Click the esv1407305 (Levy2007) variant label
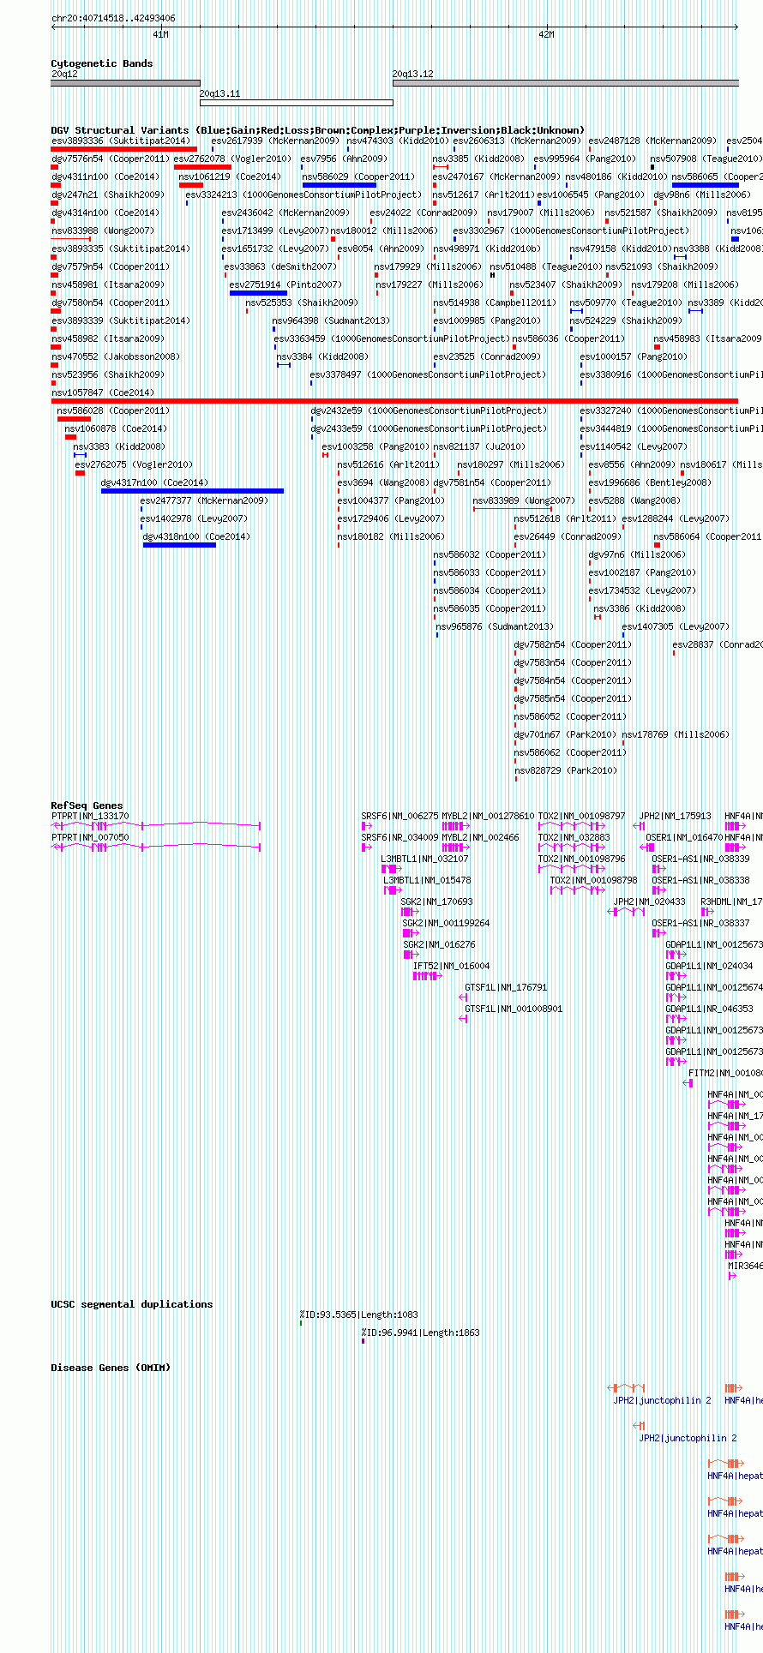This screenshot has width=763, height=1653. point(676,626)
